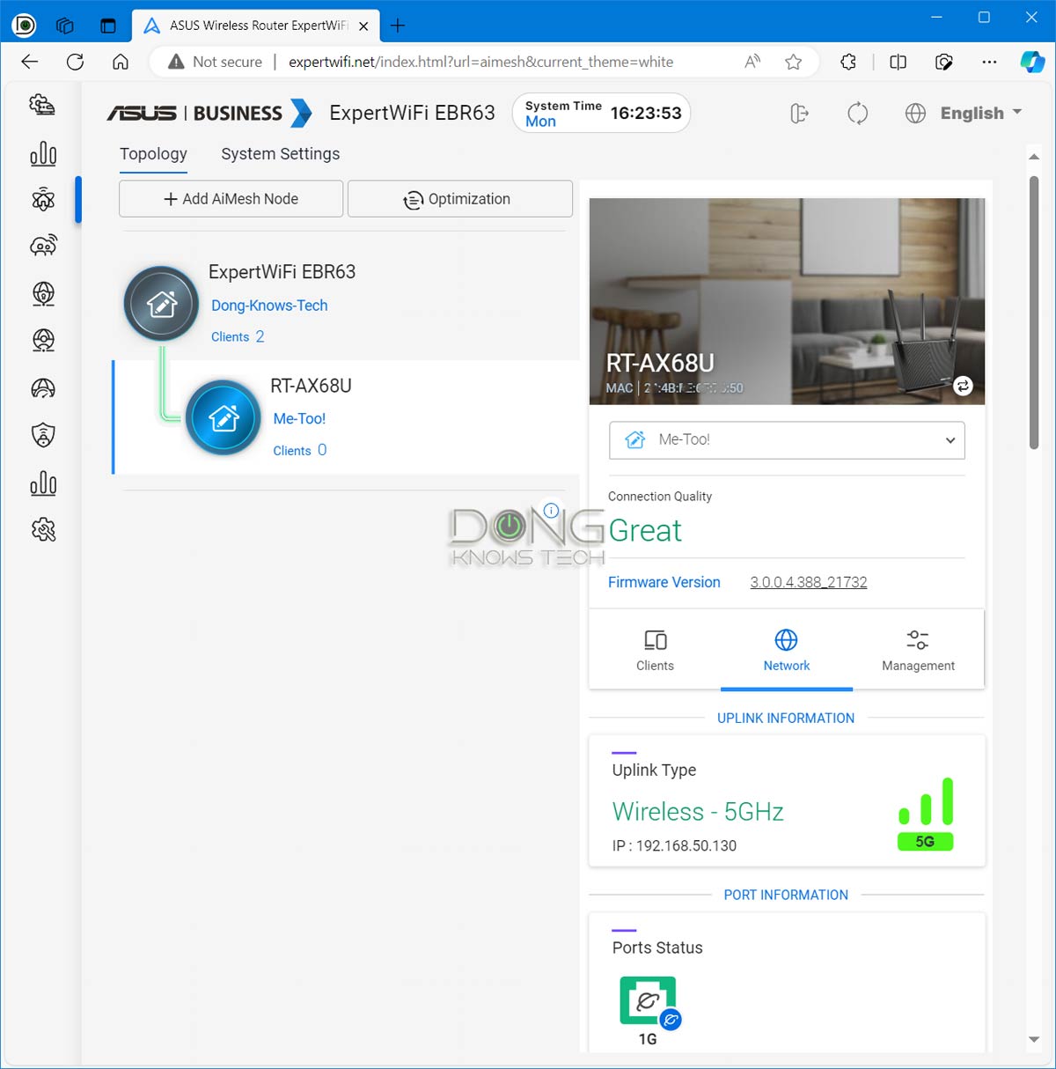Expand the Me-Too! location dropdown

[787, 439]
